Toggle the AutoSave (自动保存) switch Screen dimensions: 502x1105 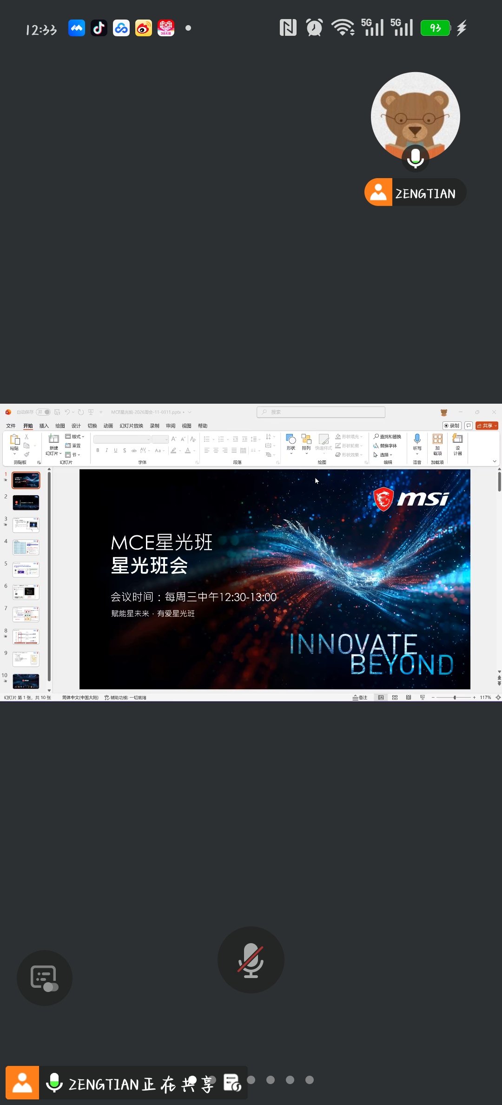[43, 412]
